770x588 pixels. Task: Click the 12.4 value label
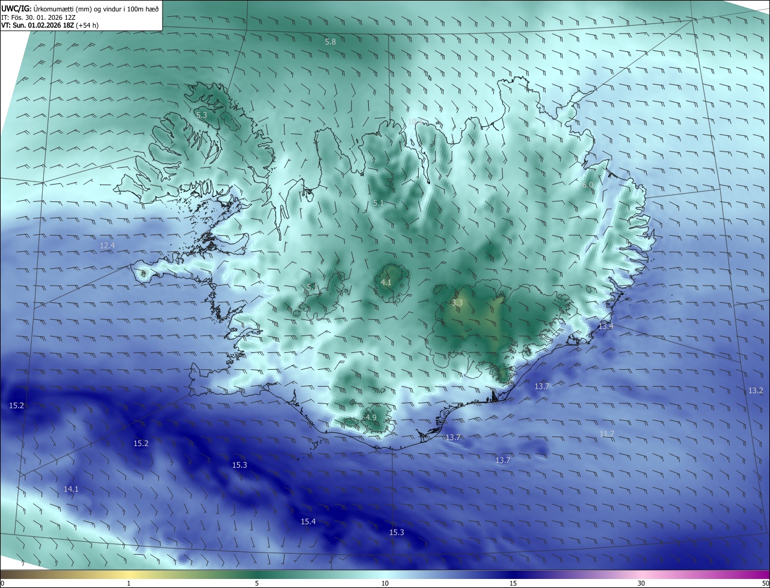click(107, 245)
